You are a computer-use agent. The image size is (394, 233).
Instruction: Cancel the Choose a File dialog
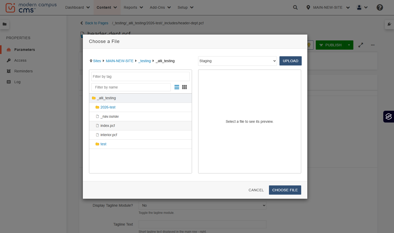pos(256,190)
